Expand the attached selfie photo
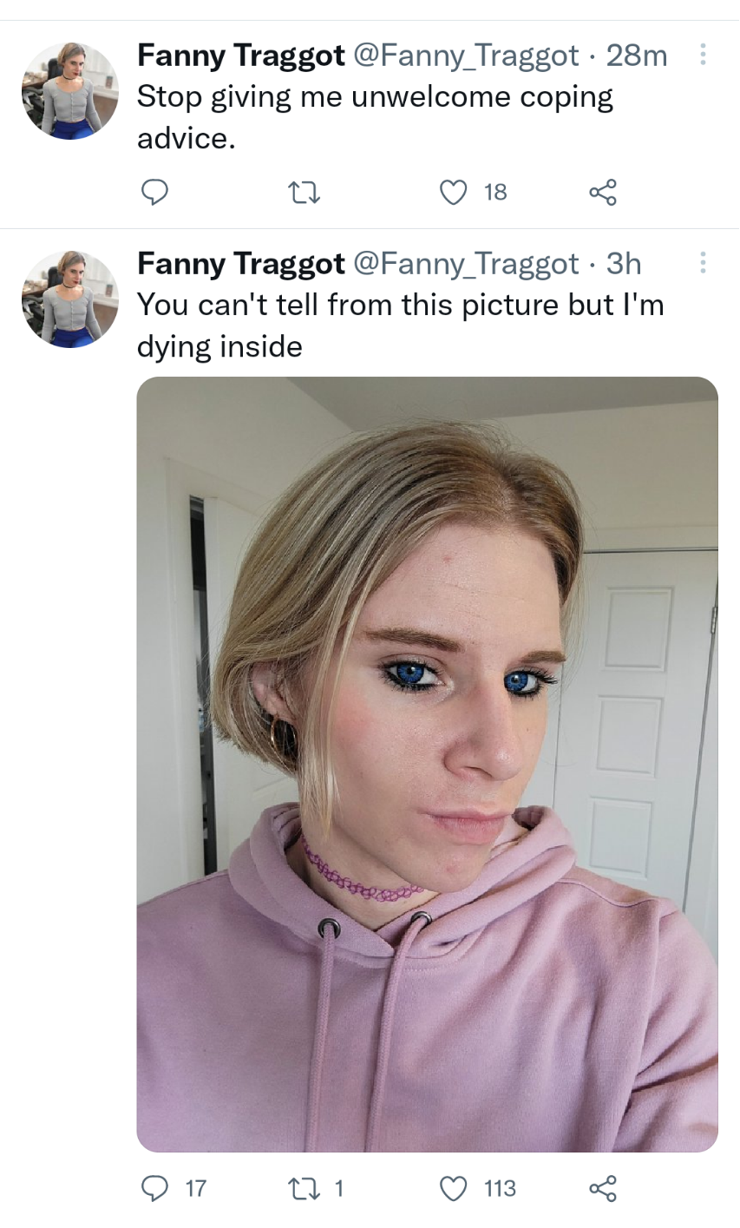 427,764
